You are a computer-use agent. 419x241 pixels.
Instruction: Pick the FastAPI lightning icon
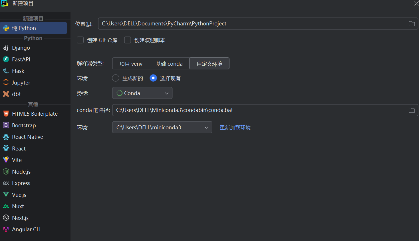6,59
